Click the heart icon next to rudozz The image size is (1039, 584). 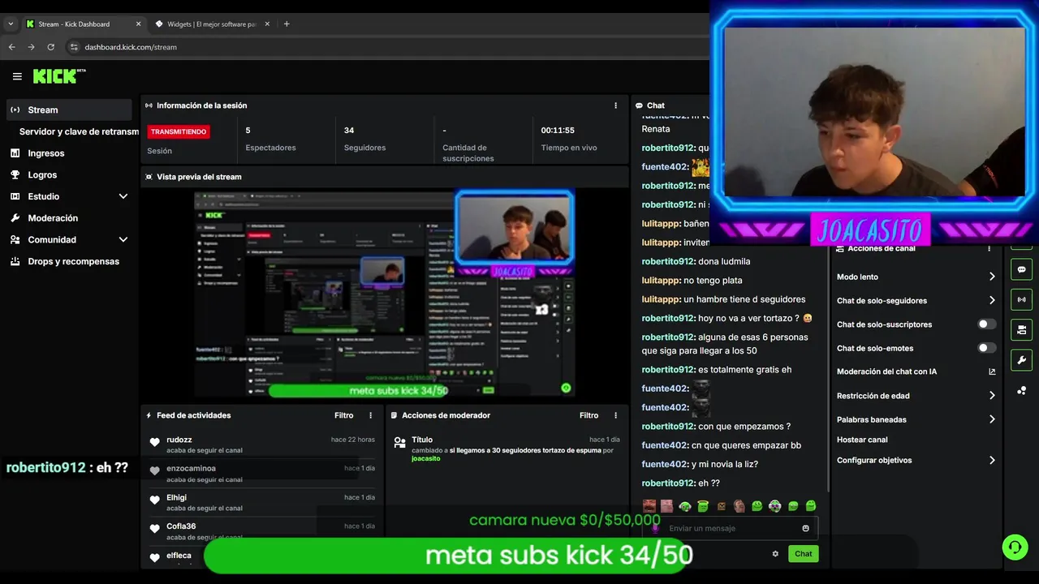point(154,442)
